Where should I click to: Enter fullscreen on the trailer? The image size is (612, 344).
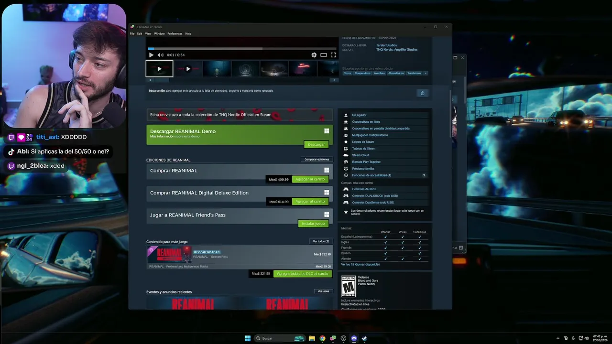click(333, 55)
